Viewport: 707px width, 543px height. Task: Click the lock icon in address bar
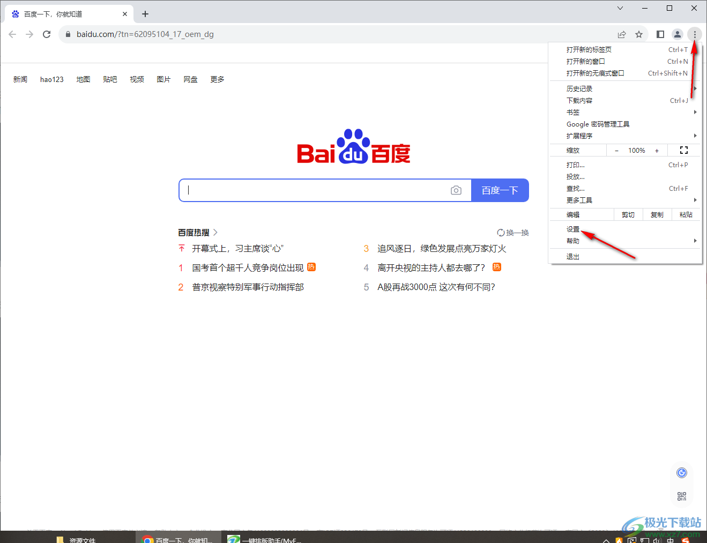click(68, 34)
